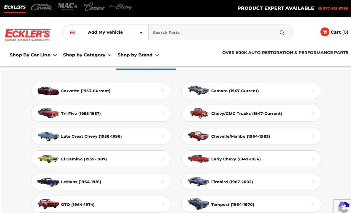Call the 877-815-5799 phone number link
This screenshot has height=213, width=351.
coord(335,9)
